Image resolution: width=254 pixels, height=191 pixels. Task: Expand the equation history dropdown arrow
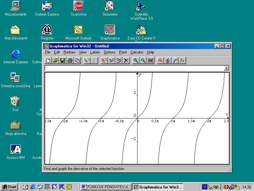[227, 68]
